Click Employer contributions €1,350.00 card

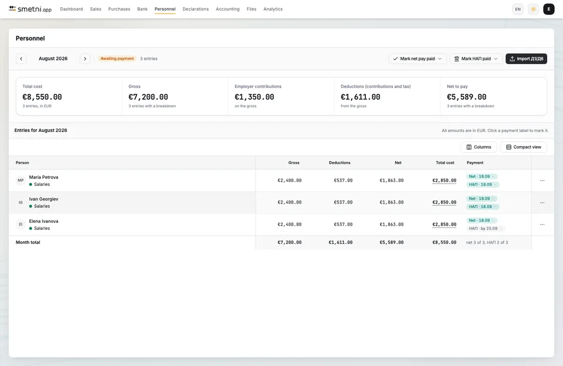coord(281,96)
